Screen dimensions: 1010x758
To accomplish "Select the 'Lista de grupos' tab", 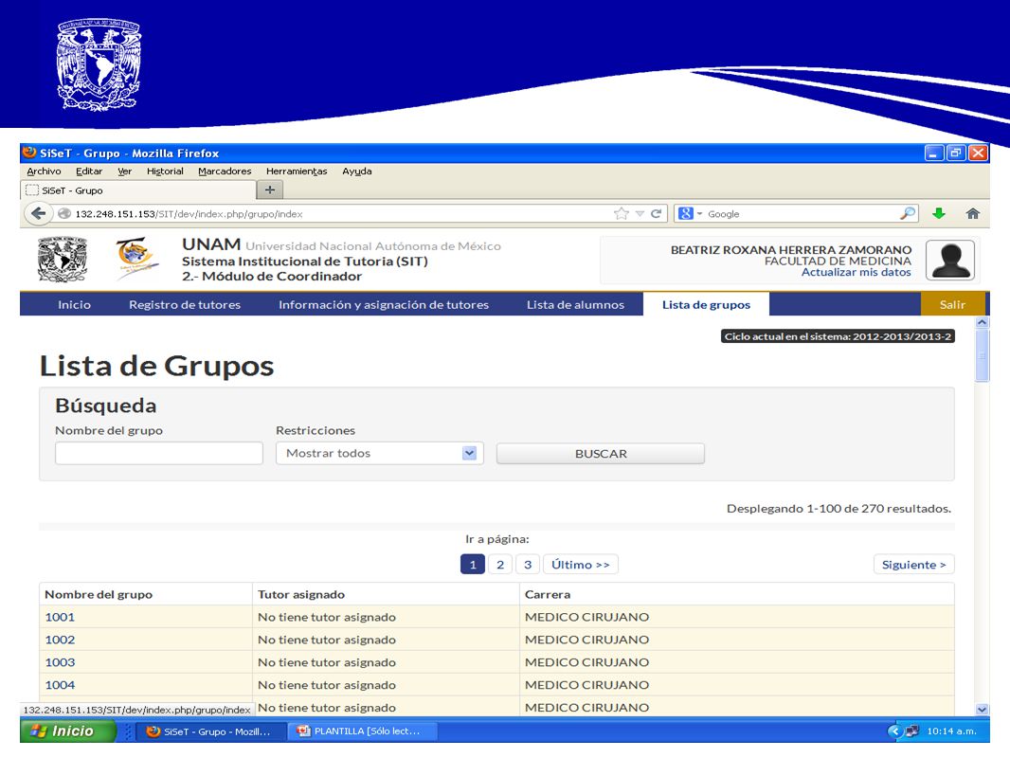I will click(x=706, y=304).
